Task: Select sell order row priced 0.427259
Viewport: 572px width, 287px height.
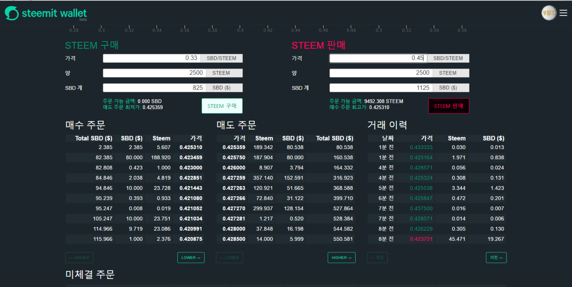Action: 285,178
